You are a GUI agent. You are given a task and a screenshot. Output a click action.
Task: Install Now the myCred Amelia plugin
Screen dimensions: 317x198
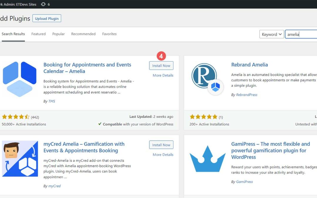click(x=161, y=145)
